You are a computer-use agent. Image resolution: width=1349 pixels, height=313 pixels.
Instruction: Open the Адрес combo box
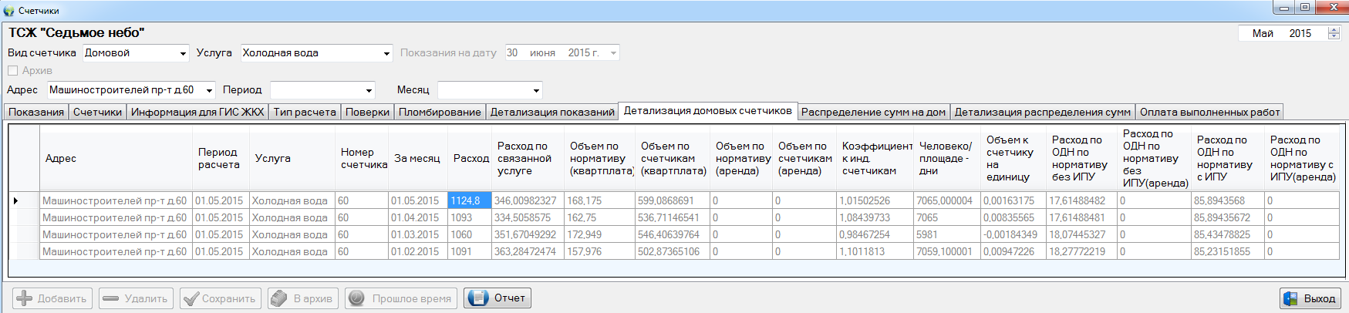208,90
